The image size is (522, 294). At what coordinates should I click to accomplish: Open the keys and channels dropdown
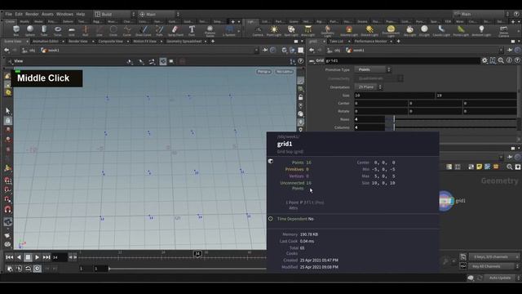[x=494, y=257]
